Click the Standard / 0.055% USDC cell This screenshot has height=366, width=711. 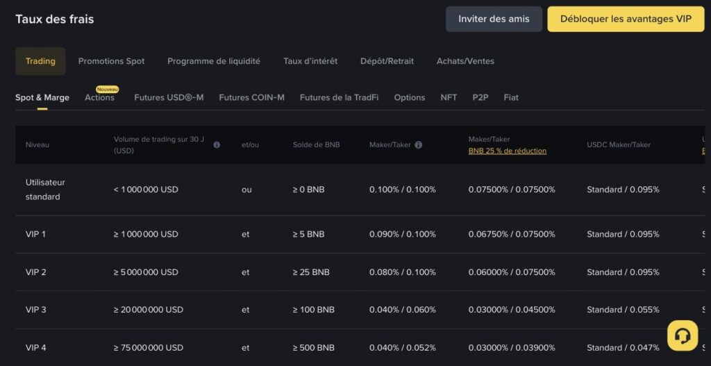(623, 310)
